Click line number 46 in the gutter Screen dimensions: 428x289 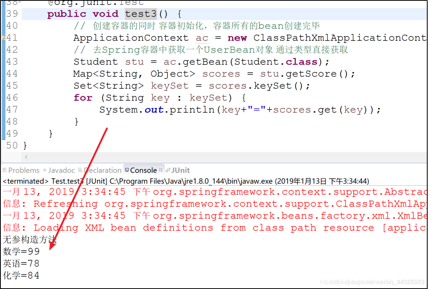click(12, 98)
